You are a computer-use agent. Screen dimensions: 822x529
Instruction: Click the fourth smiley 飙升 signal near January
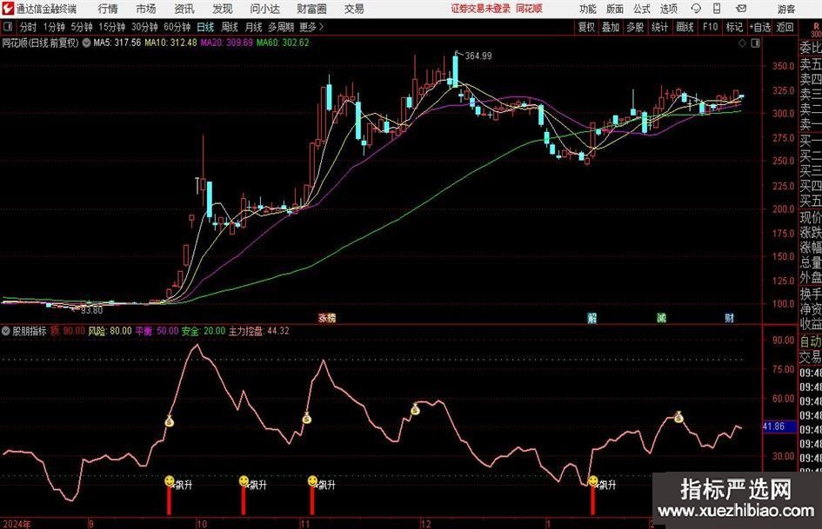point(593,480)
